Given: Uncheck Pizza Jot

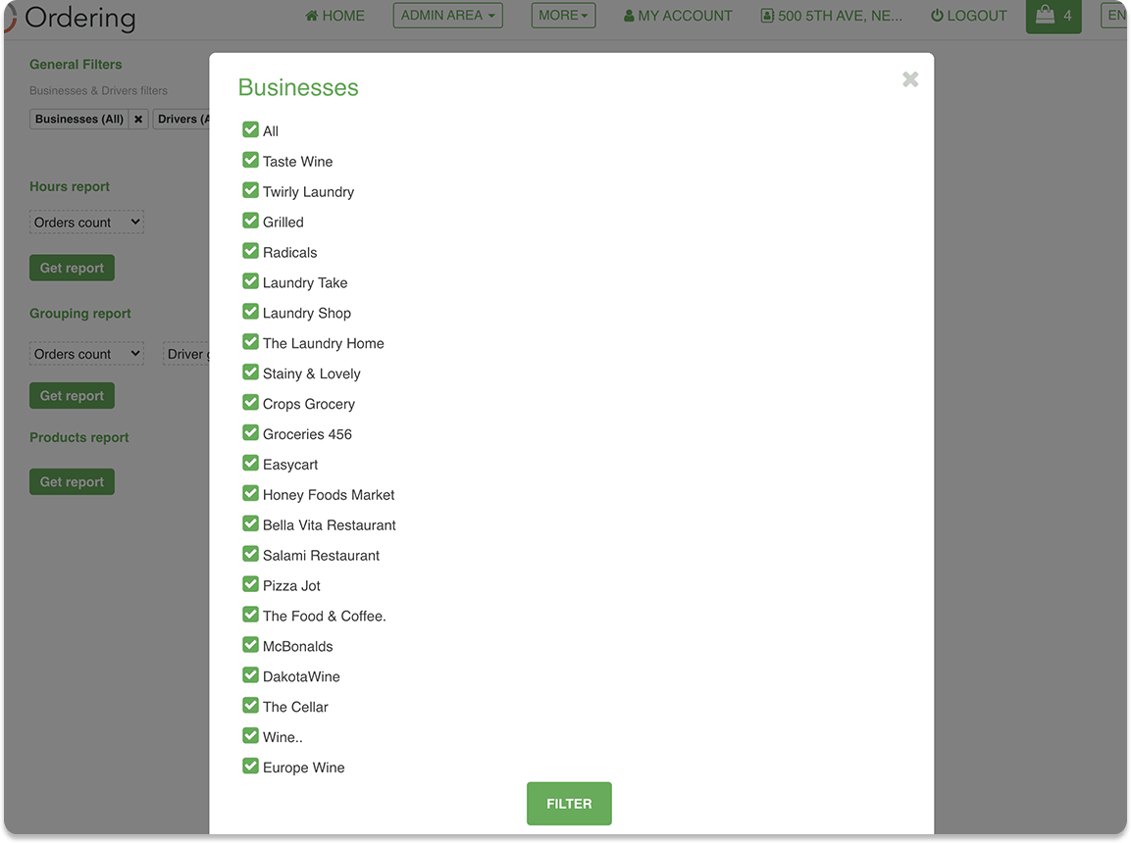Looking at the screenshot, I should 250,583.
